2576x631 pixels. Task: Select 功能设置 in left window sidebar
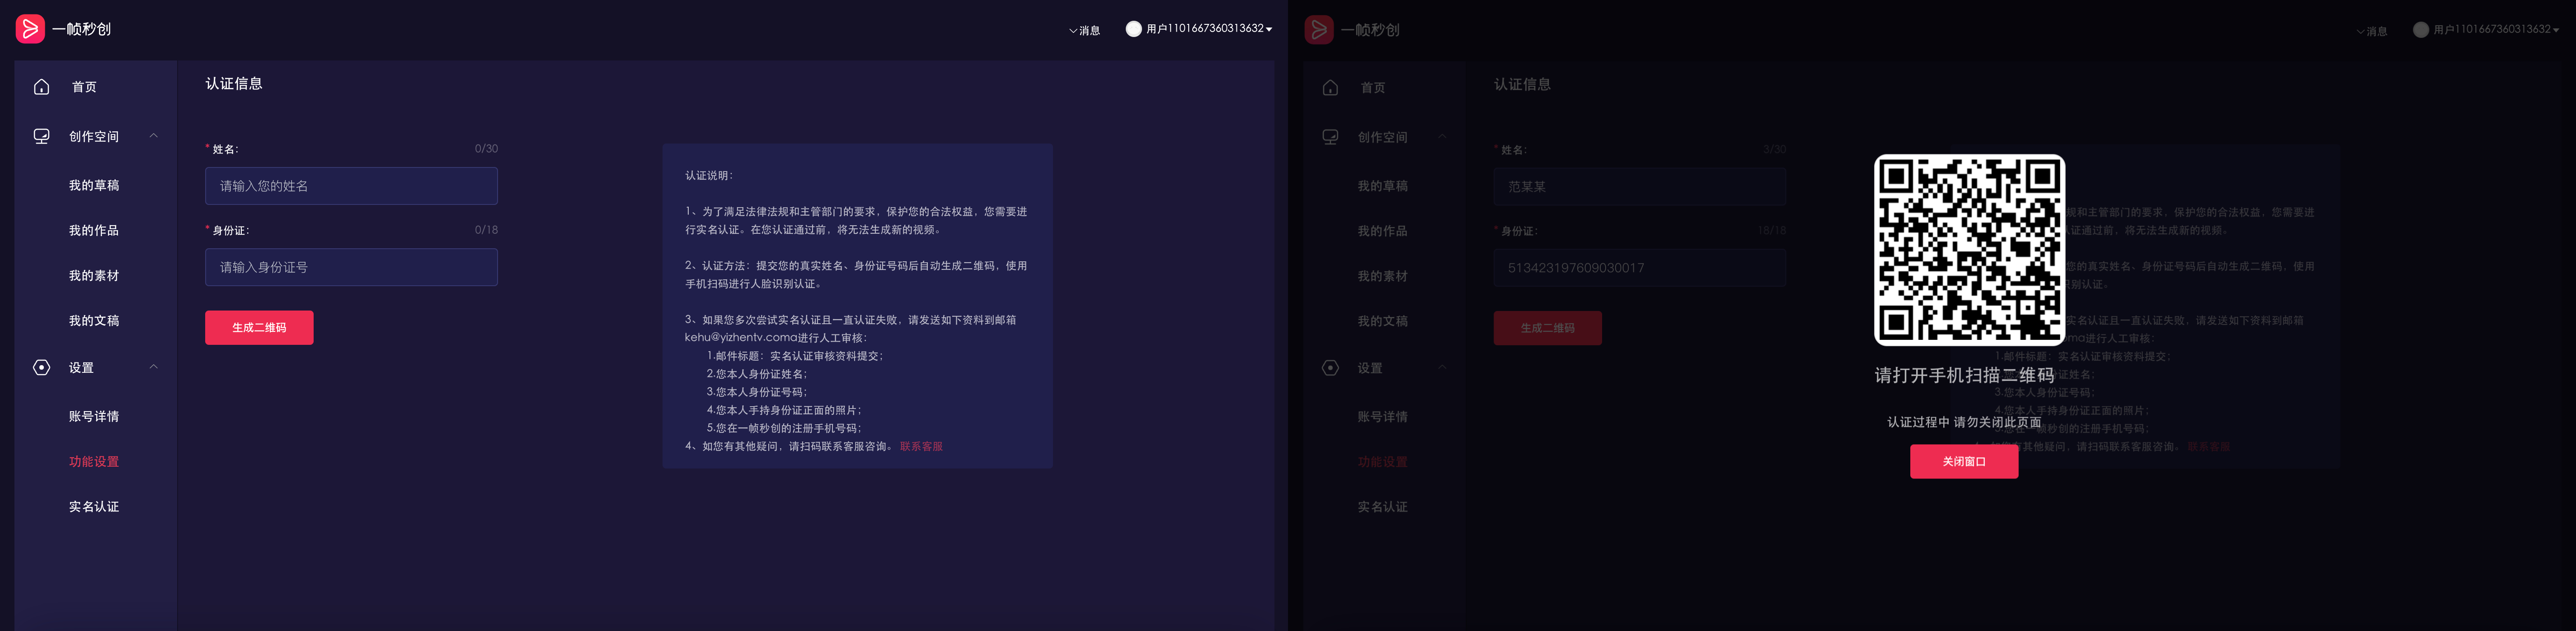click(94, 461)
